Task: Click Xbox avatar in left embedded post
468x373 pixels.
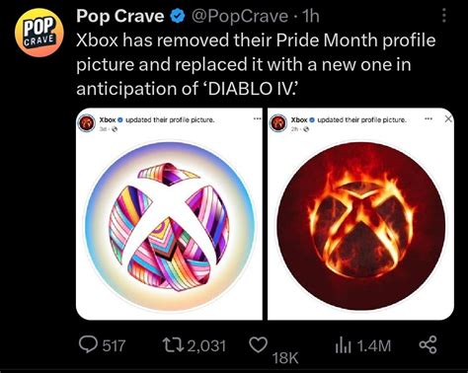Action: pyautogui.click(x=87, y=123)
